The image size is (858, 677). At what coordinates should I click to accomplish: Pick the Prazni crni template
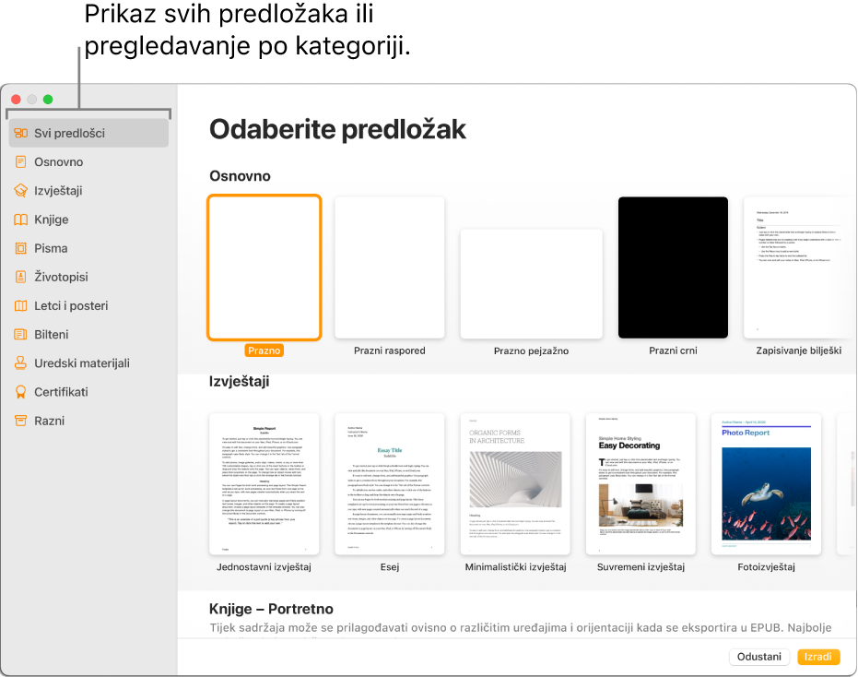point(673,267)
